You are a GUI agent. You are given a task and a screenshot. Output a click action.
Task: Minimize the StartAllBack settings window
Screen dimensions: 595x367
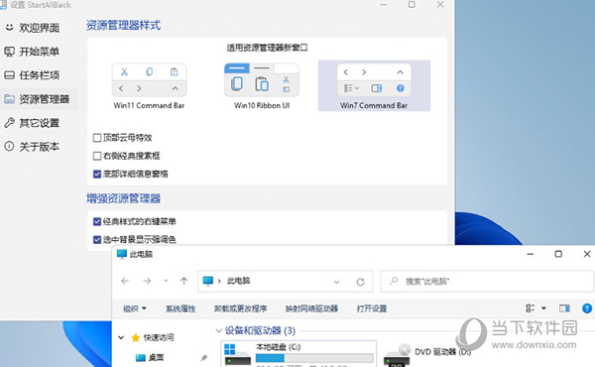point(384,5)
